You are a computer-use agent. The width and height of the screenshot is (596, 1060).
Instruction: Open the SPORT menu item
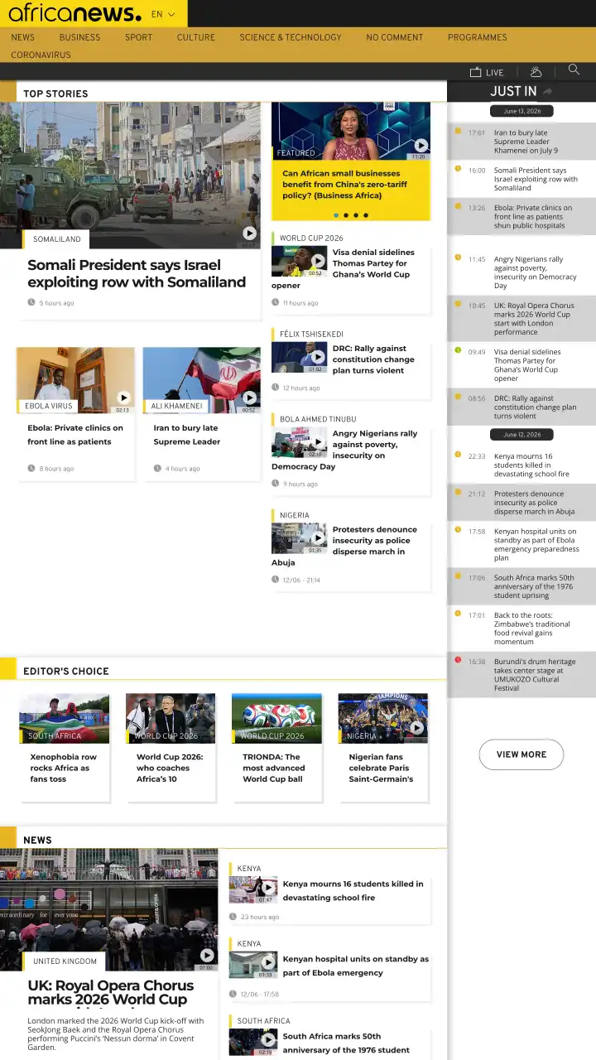pyautogui.click(x=138, y=37)
